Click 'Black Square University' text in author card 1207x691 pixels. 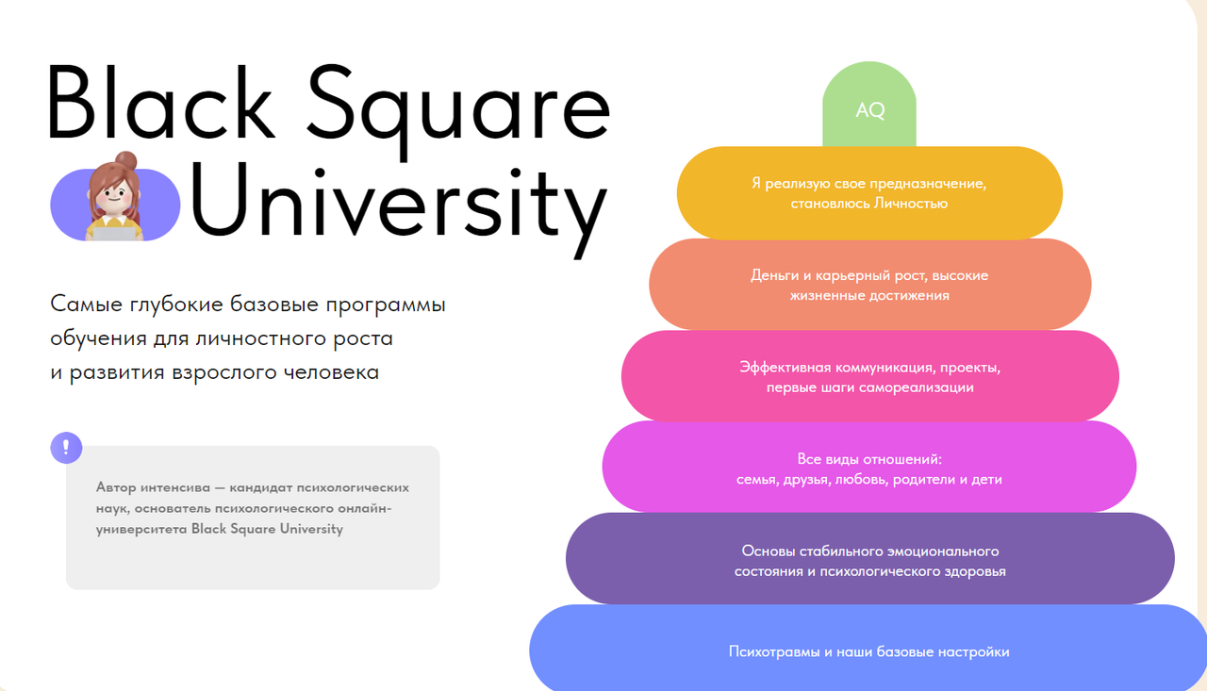coord(267,529)
